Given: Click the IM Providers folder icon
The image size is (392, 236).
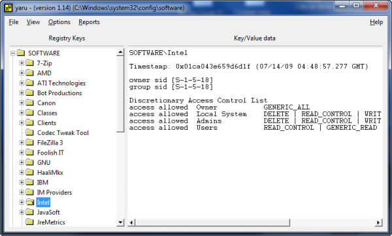Looking at the screenshot, I should tap(30, 192).
